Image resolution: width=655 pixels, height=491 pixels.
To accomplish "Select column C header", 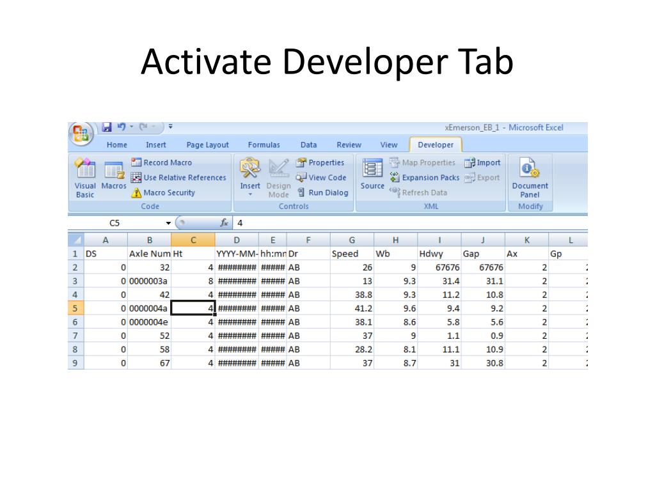I will tap(193, 240).
